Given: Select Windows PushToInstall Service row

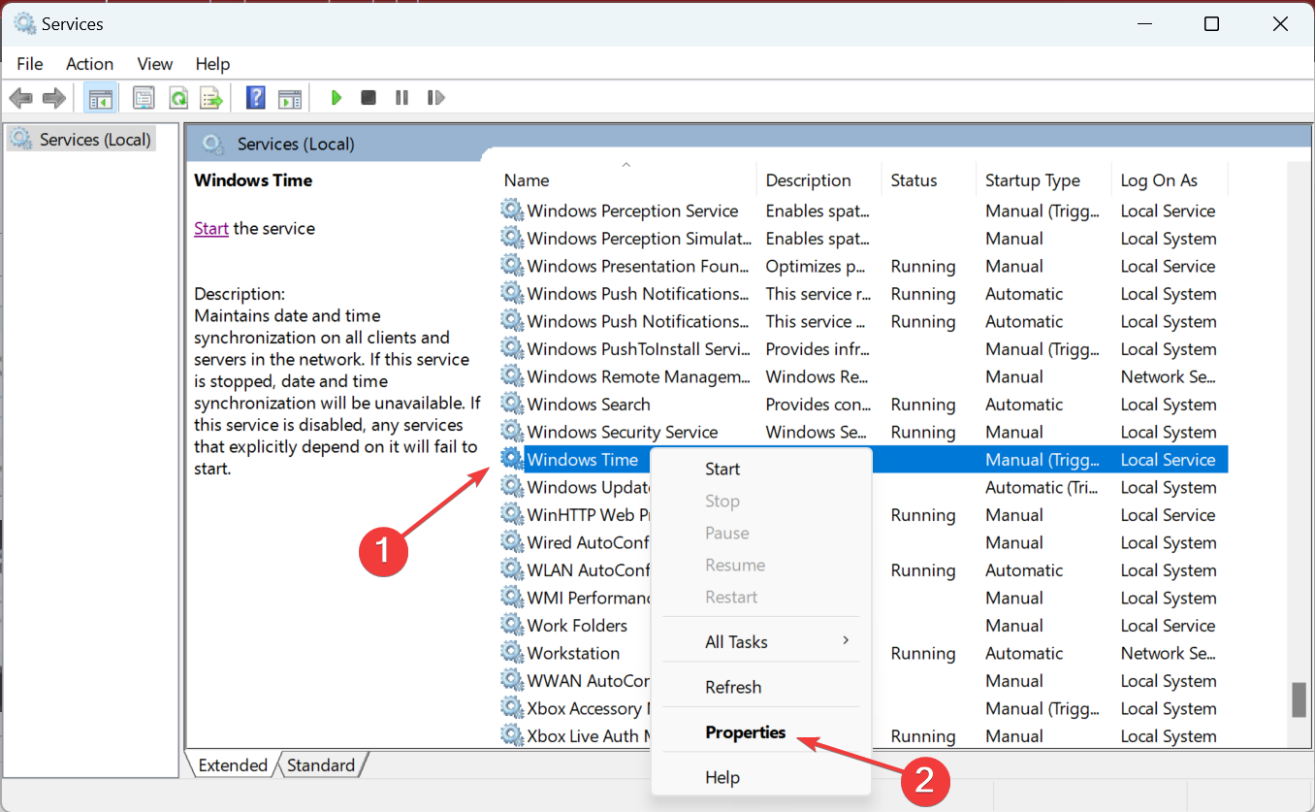Looking at the screenshot, I should click(863, 349).
